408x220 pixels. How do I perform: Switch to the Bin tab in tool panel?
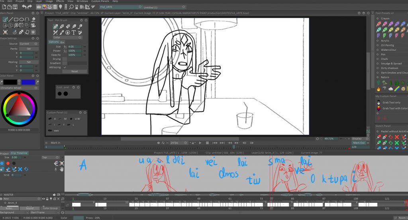click(x=63, y=42)
